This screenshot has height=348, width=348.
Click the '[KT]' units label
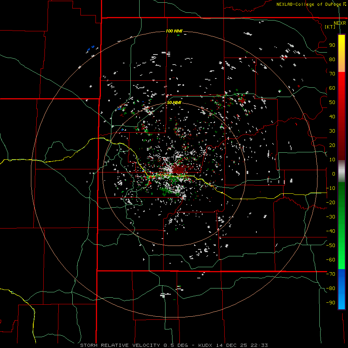pyautogui.click(x=330, y=27)
